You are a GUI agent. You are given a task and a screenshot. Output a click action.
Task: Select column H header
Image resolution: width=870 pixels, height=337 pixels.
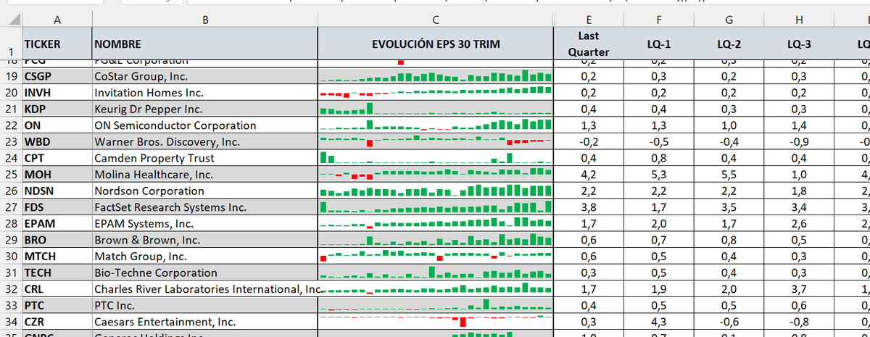tap(798, 20)
